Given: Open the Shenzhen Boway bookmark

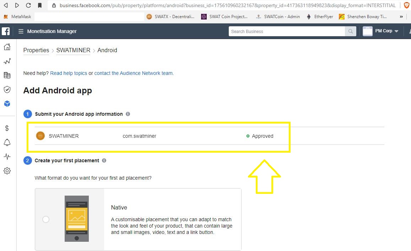Looking at the screenshot, I should coord(363,16).
